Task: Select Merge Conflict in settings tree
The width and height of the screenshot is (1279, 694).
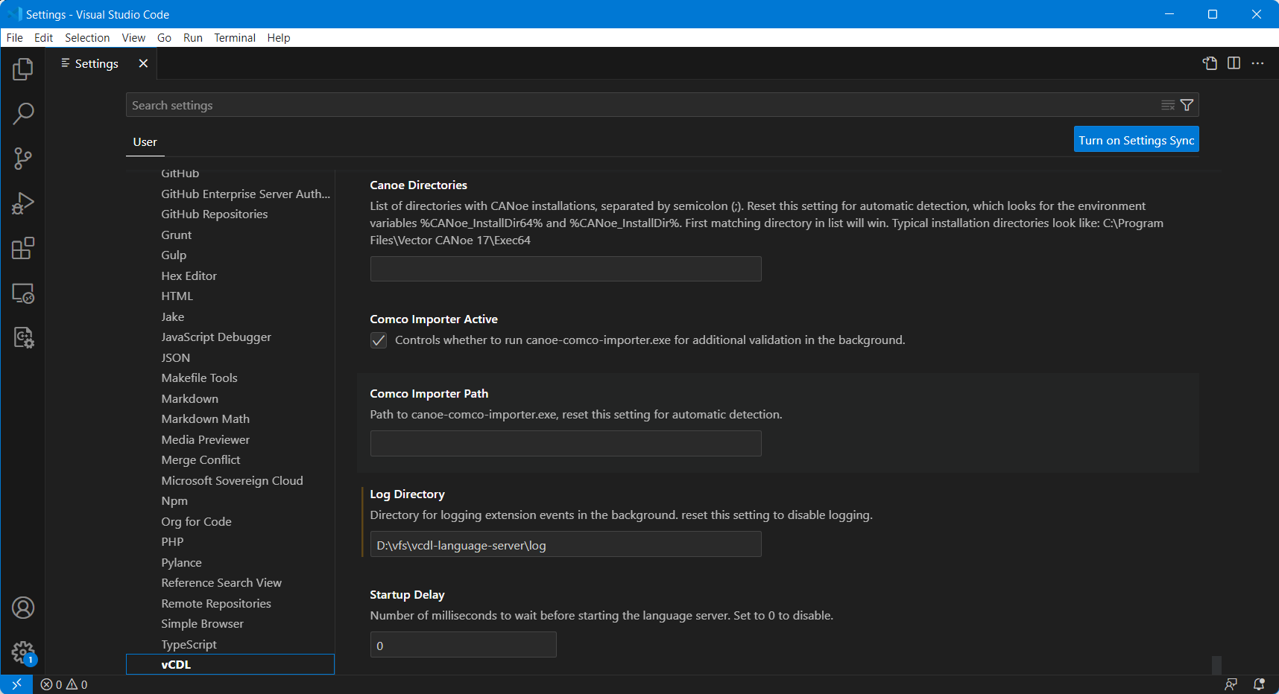Action: pos(200,459)
